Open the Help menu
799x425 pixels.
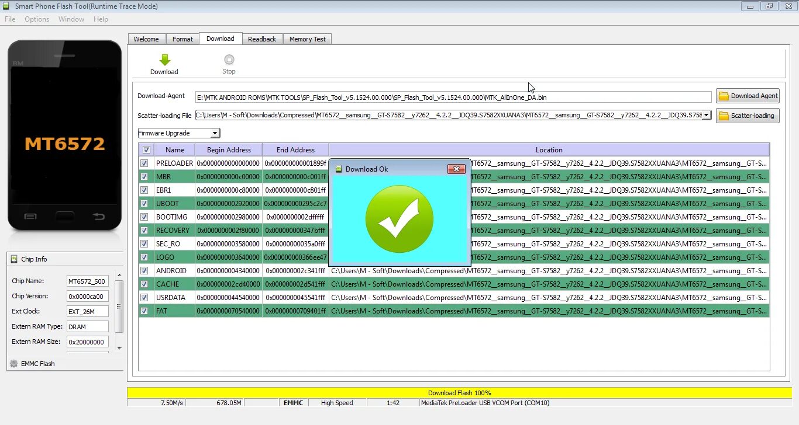click(x=101, y=19)
